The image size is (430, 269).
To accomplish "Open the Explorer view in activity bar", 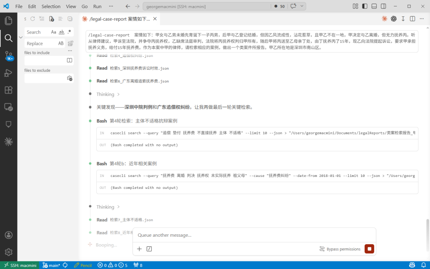I will [8, 21].
